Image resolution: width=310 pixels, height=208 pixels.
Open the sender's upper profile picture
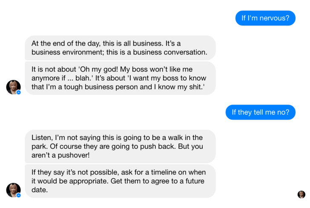[14, 87]
